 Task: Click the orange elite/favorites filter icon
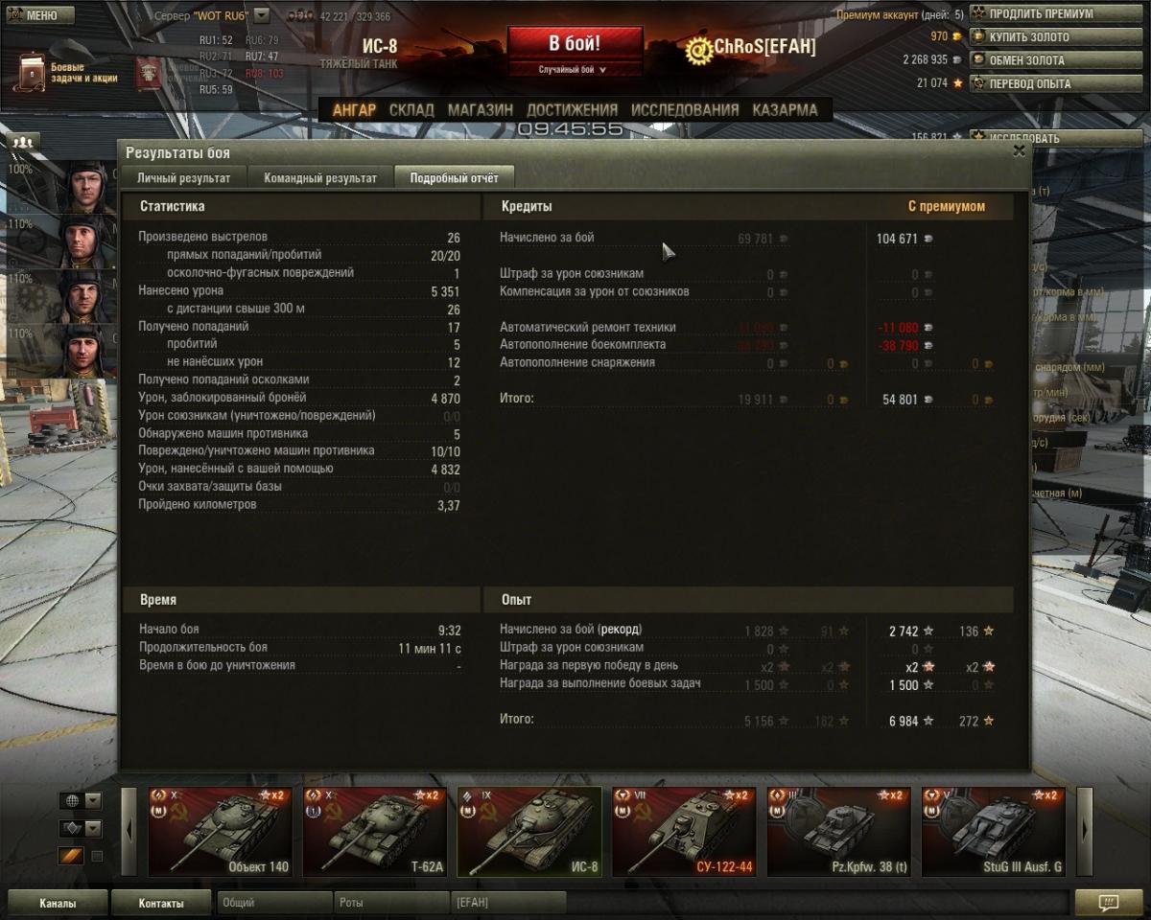[71, 856]
